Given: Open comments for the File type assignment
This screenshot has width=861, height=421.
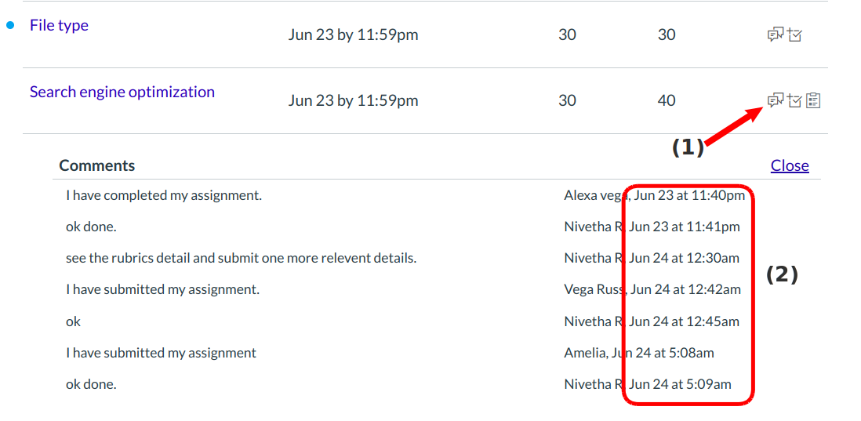Looking at the screenshot, I should click(x=775, y=34).
